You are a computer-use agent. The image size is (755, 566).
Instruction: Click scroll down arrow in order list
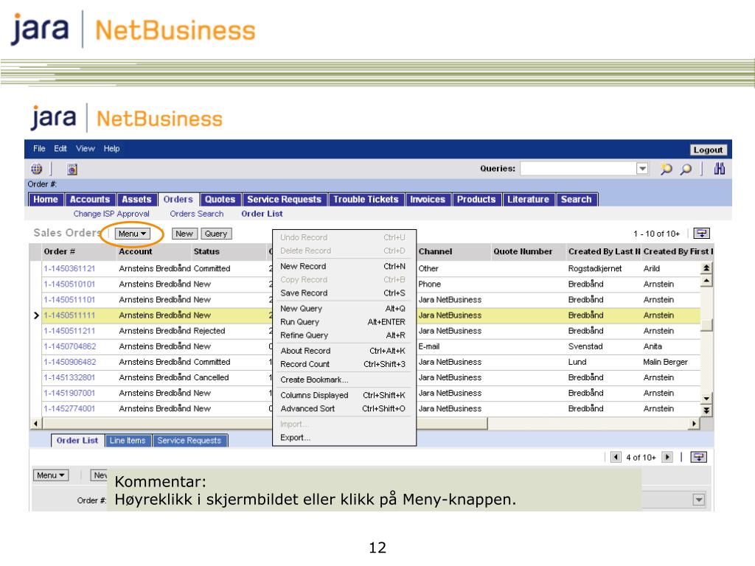click(706, 399)
